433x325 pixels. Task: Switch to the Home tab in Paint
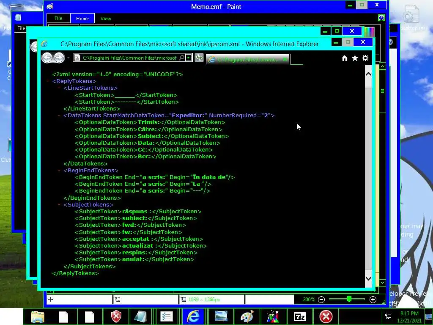coord(82,19)
